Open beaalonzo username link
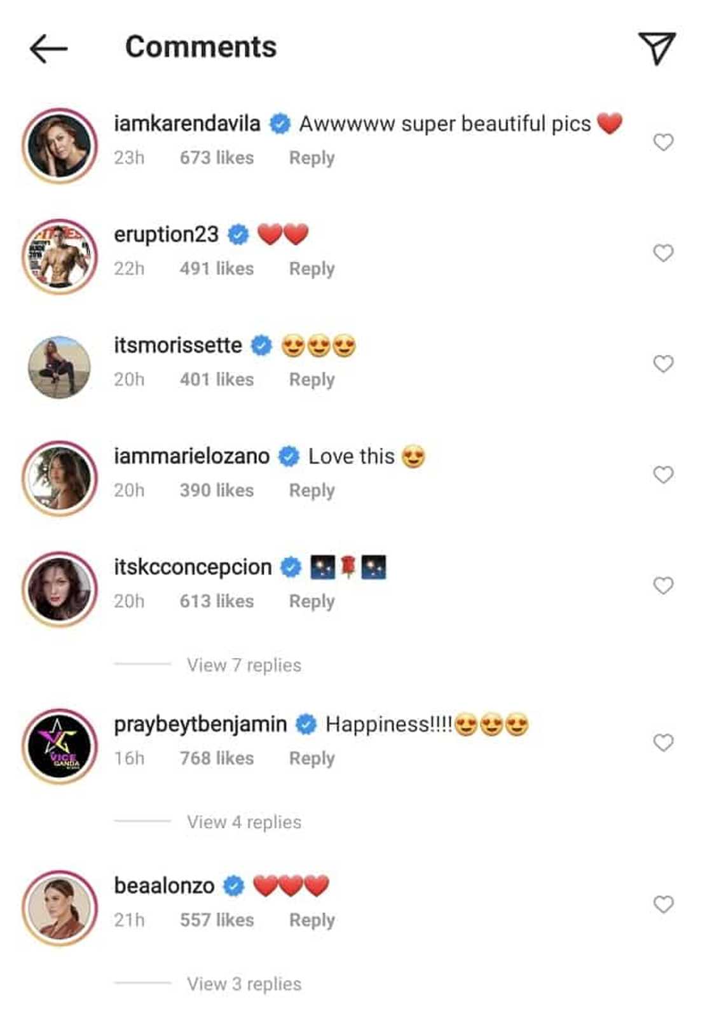Viewport: 712px width, 1020px height. (164, 886)
